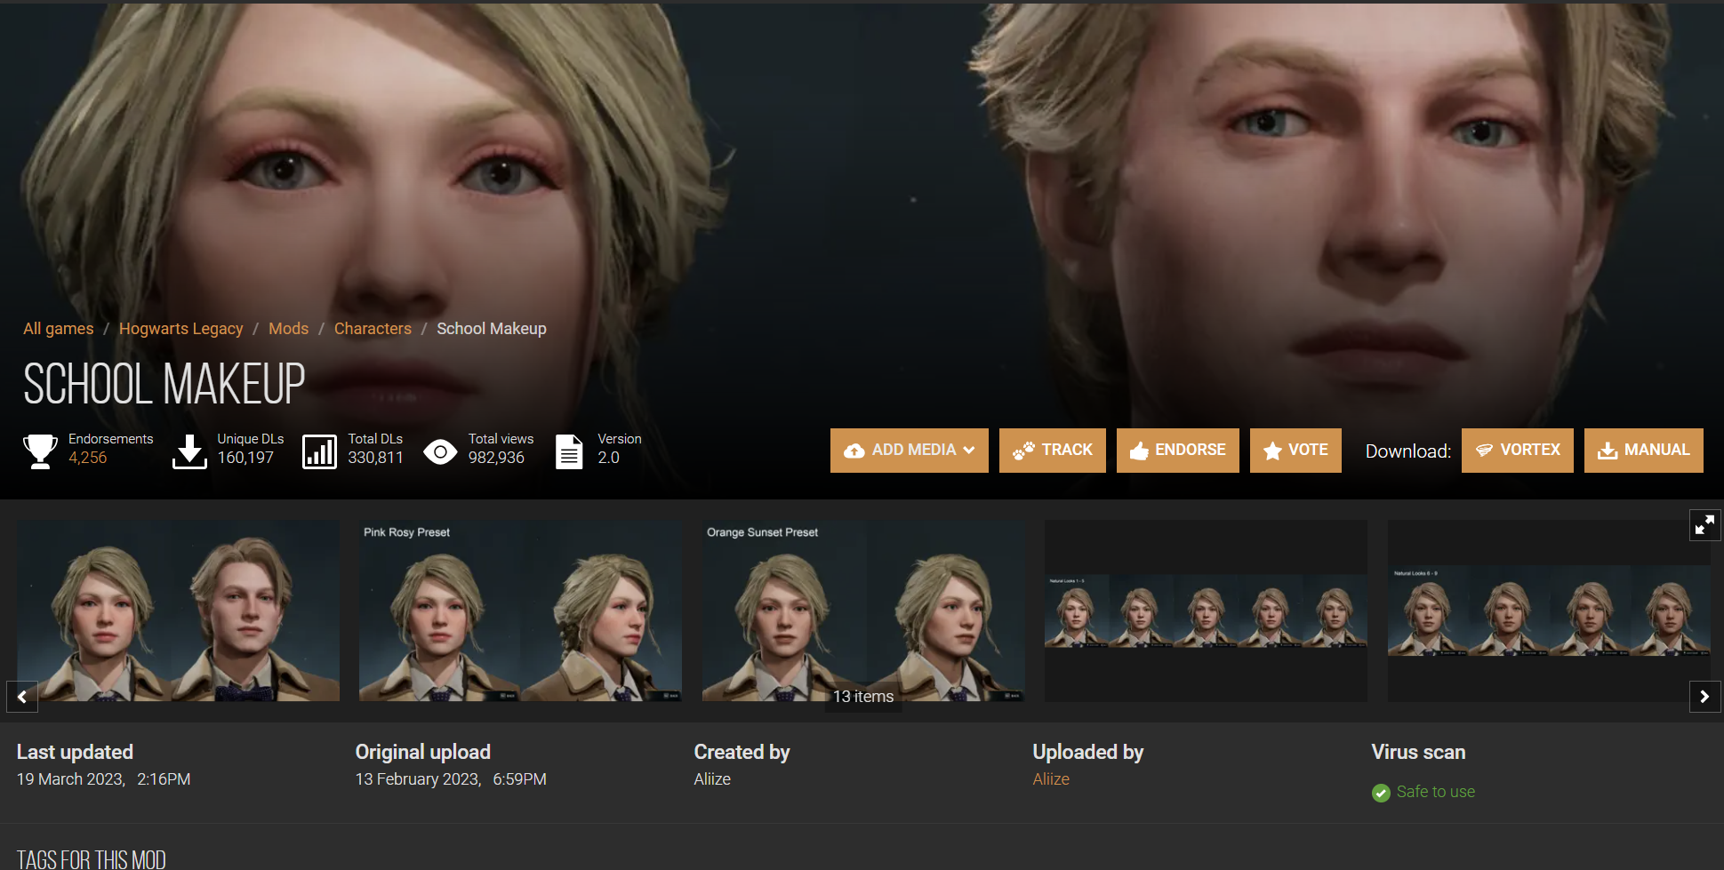Click the endorsements count 4,256
Screen dimensions: 1724x870
[88, 458]
